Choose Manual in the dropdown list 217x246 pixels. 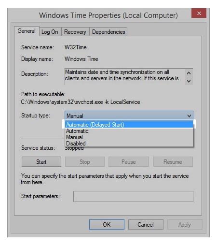point(129,137)
